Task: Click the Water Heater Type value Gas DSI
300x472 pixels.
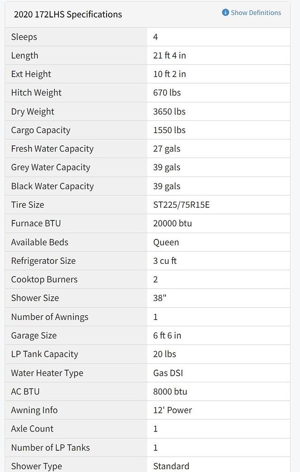Action: (168, 373)
